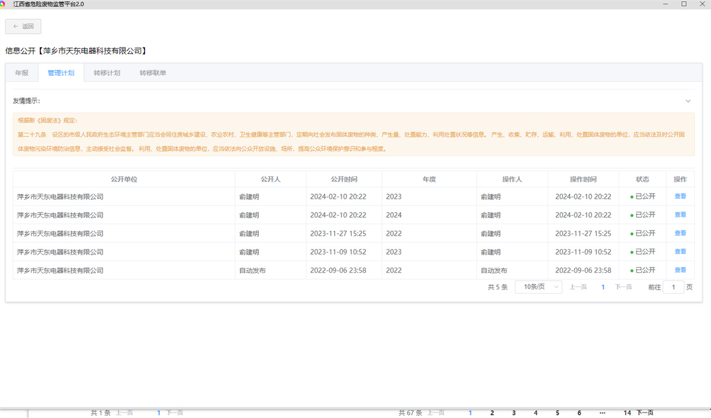This screenshot has height=418, width=711.
Task: Click 查看 for the 自动发布 row
Action: (680, 270)
